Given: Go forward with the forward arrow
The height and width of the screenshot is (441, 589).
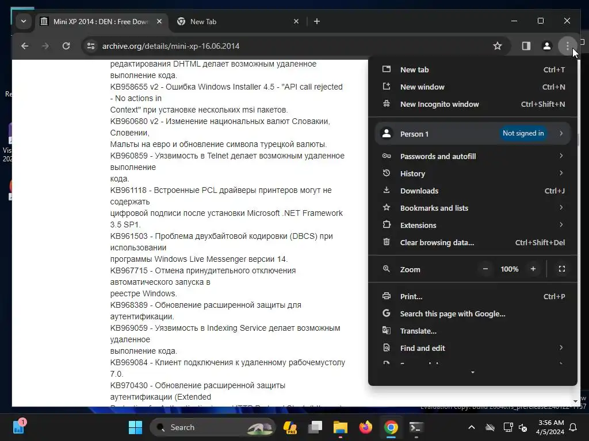Looking at the screenshot, I should [x=45, y=46].
